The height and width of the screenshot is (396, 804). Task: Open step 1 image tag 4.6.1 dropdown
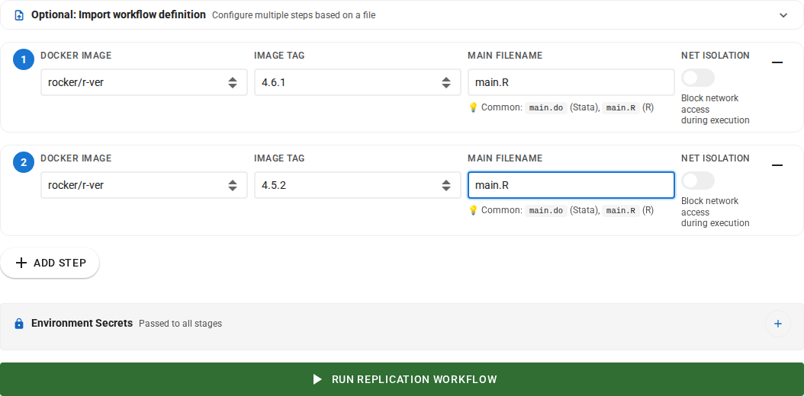(x=358, y=82)
